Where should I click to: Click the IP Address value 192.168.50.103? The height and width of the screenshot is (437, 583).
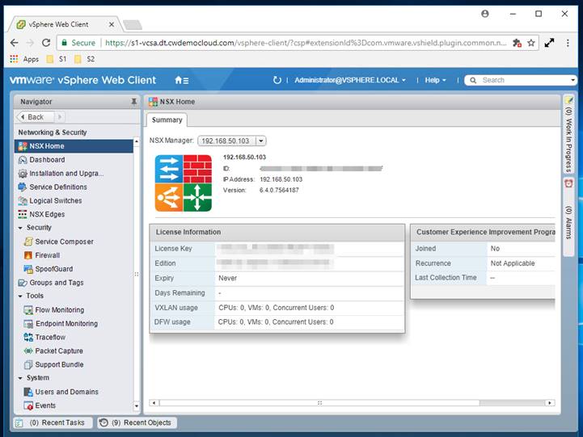281,179
